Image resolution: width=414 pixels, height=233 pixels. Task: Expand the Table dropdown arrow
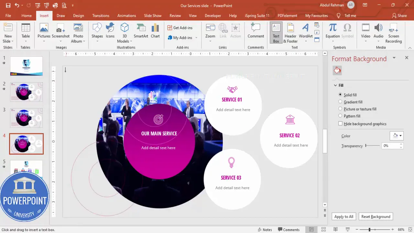click(26, 41)
